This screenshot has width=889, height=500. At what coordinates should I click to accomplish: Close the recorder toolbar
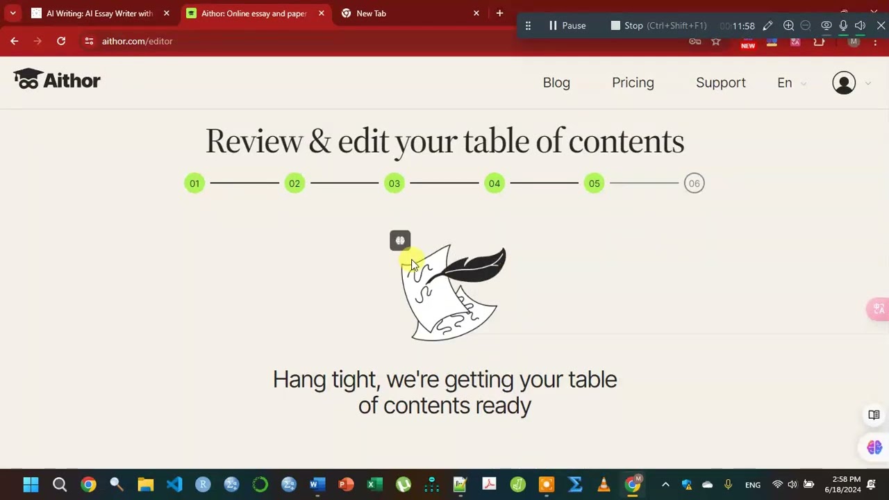pyautogui.click(x=881, y=26)
